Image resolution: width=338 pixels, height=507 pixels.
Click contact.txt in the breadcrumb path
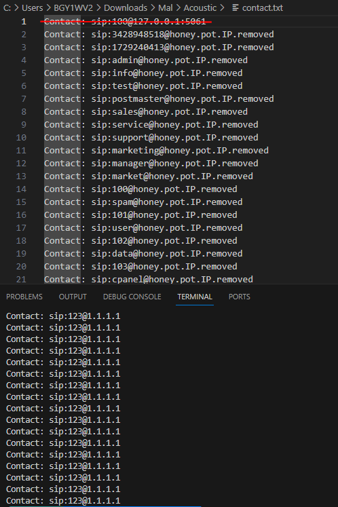(x=262, y=7)
